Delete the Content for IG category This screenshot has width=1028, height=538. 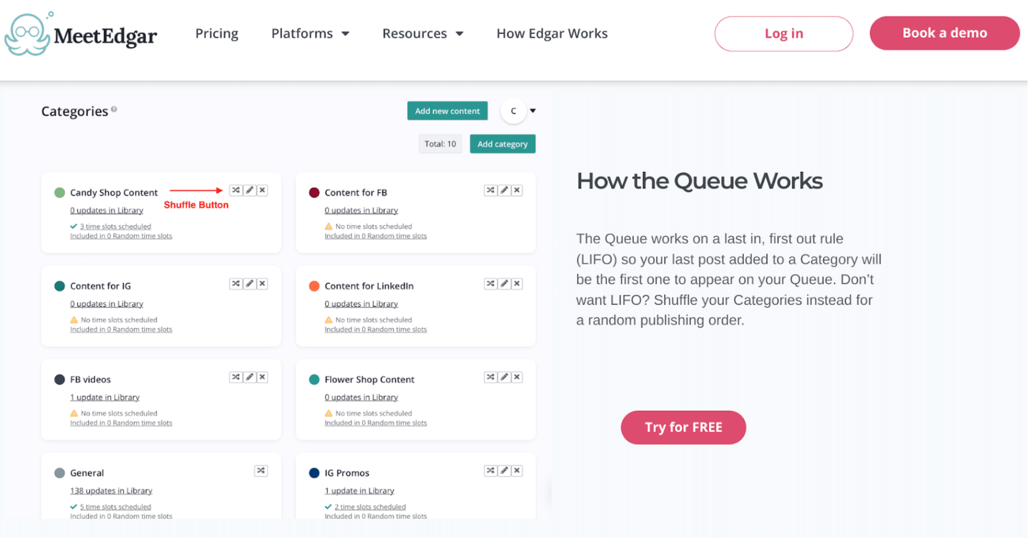click(x=262, y=283)
